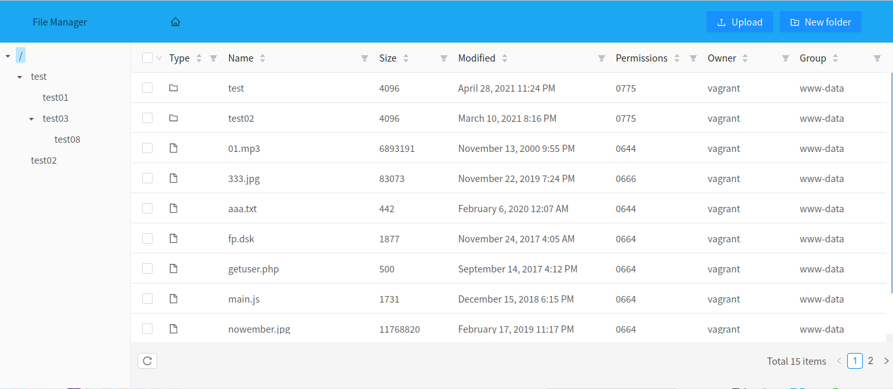Go to page 2 of file list
This screenshot has height=389, width=893.
[x=871, y=361]
